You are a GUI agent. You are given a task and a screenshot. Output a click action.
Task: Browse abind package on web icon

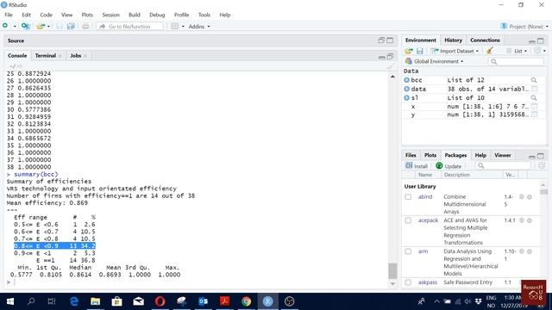tap(522, 197)
